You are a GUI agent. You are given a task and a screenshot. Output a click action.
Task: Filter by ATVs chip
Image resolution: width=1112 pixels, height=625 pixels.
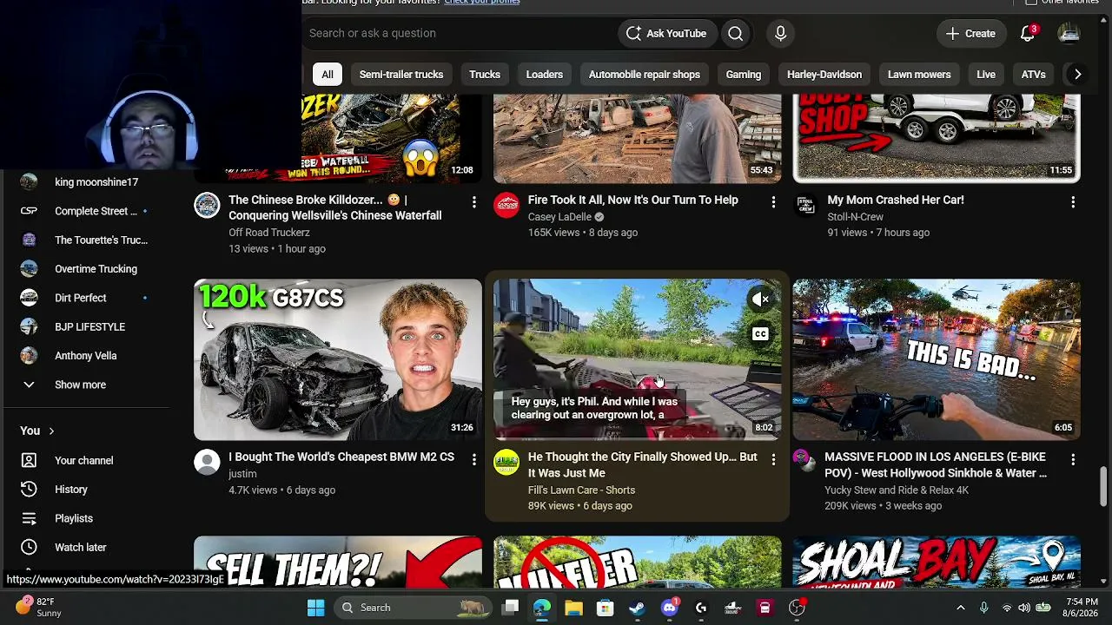coord(1034,75)
